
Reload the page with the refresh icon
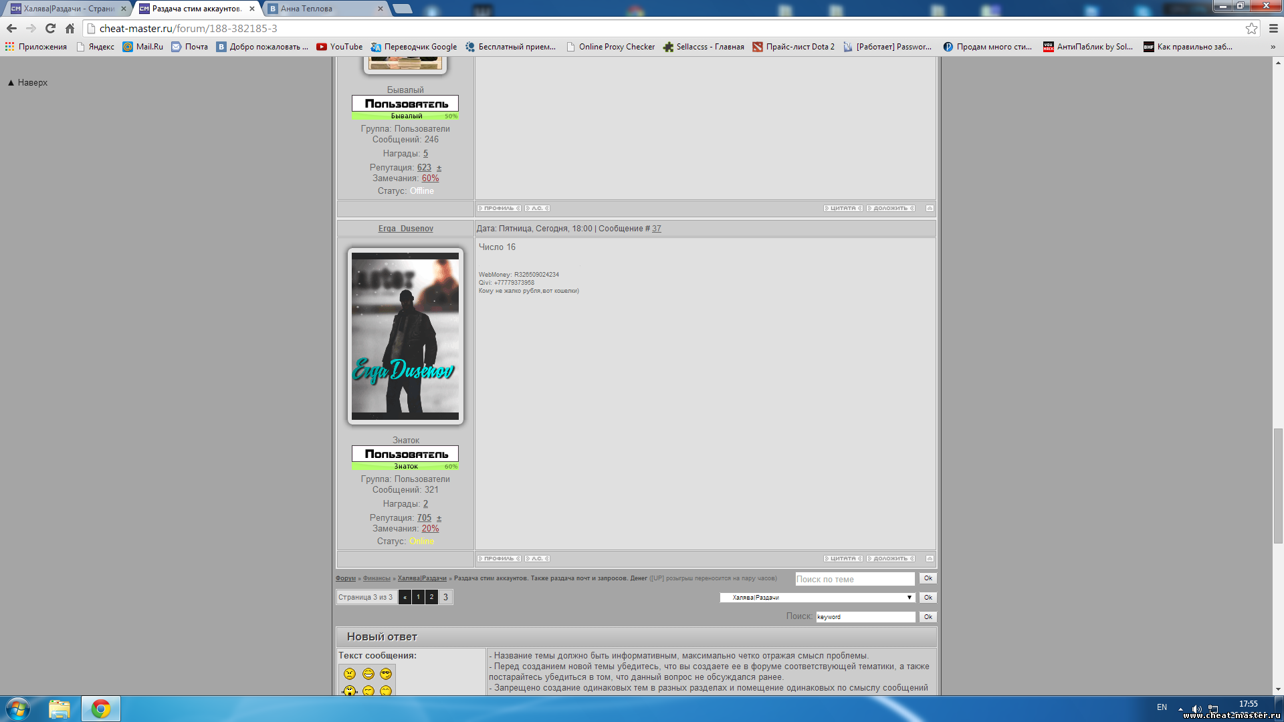pos(50,28)
